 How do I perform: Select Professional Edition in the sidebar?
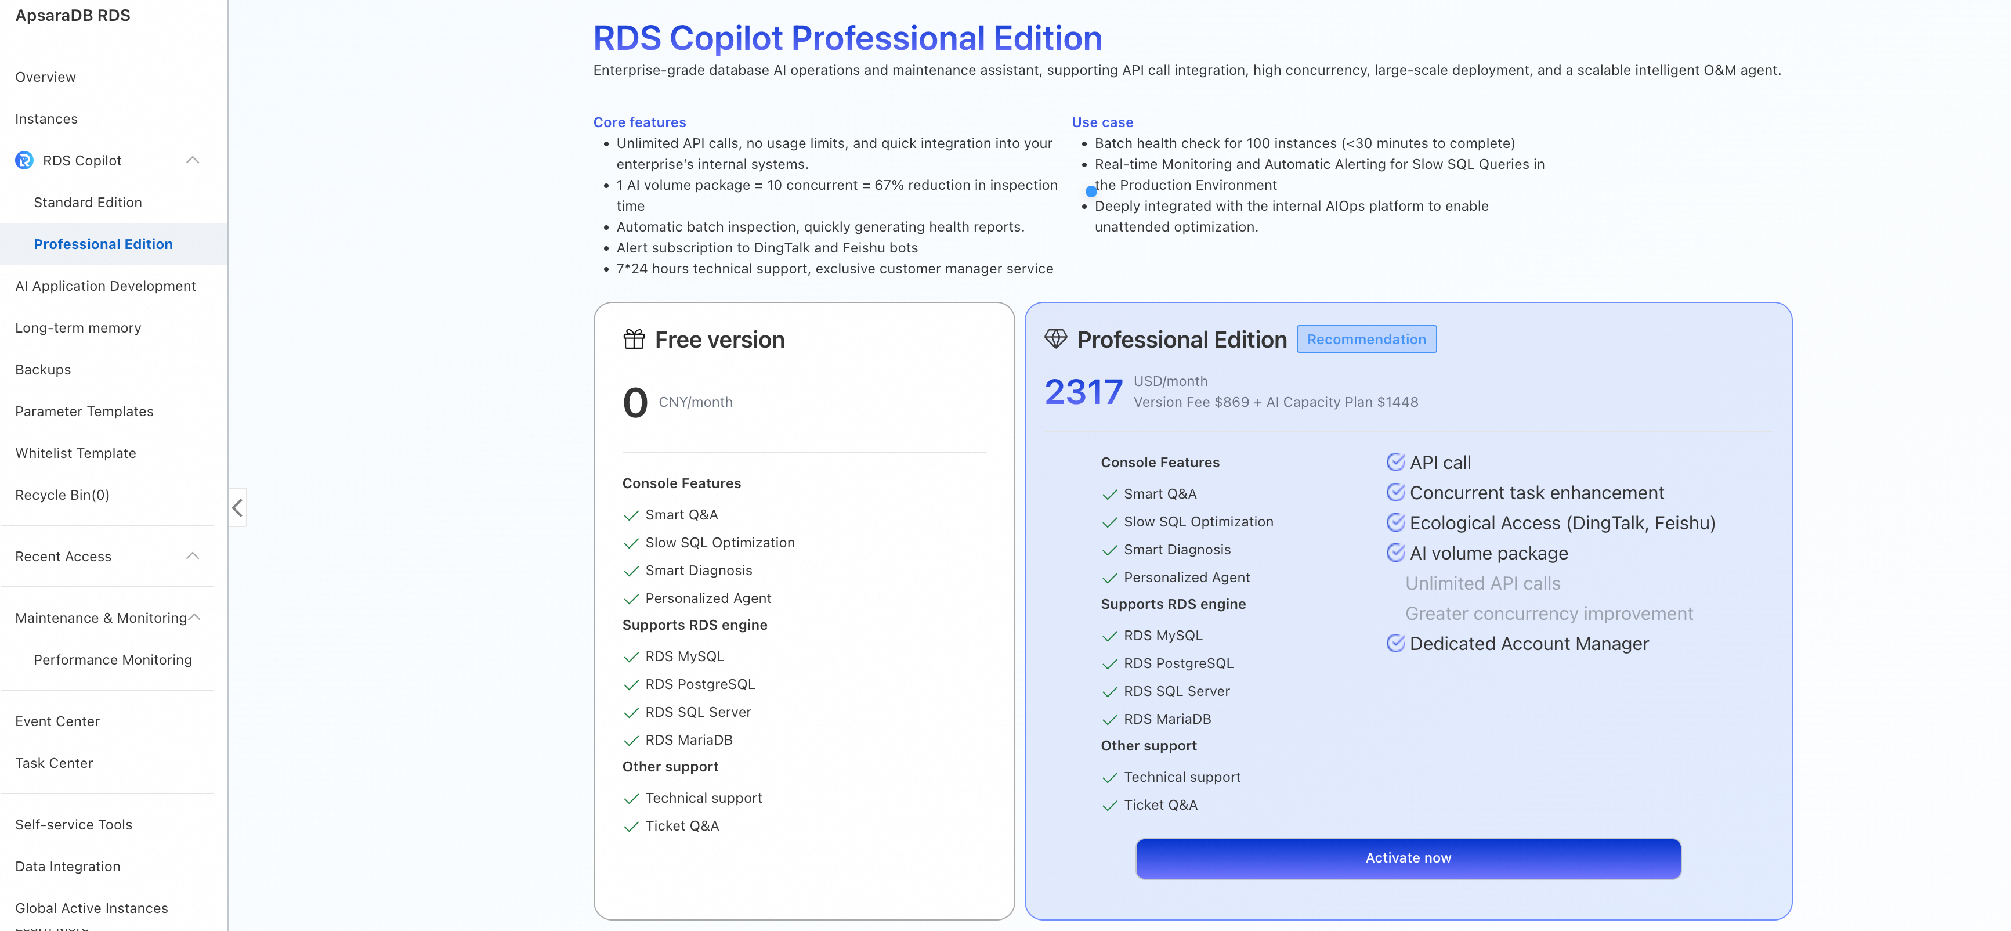coord(103,244)
